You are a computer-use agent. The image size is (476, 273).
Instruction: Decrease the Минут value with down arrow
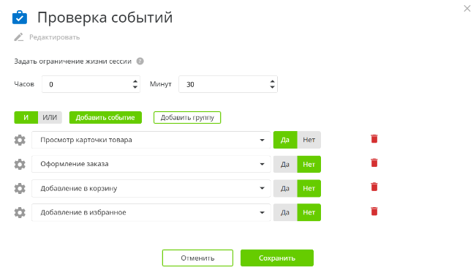click(x=272, y=87)
